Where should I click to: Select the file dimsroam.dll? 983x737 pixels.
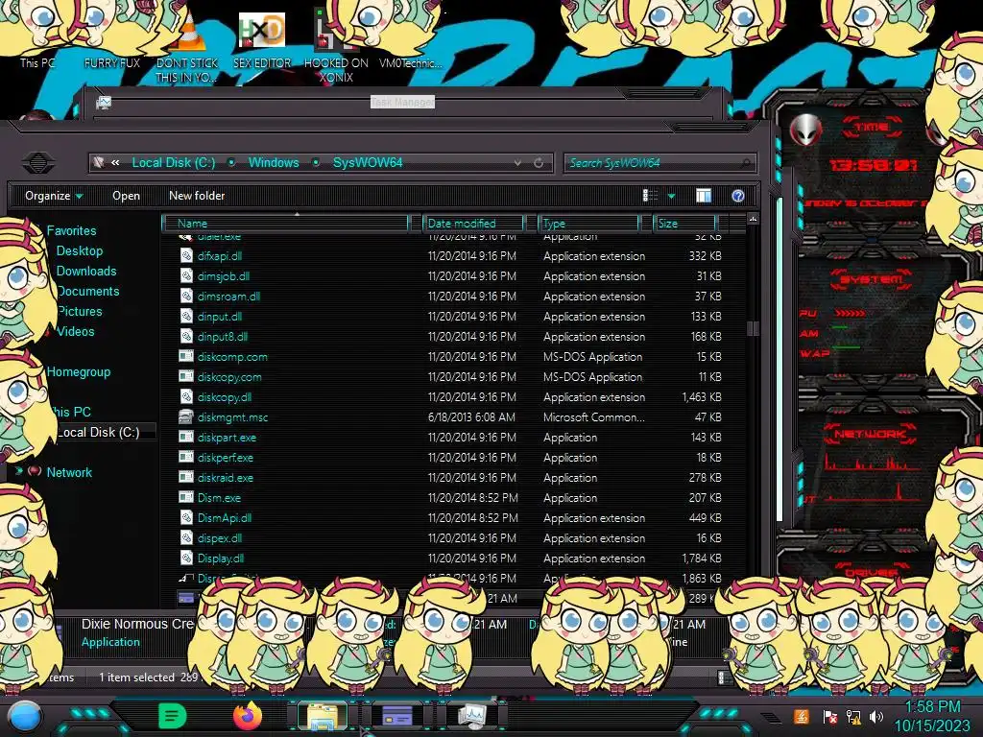click(228, 296)
